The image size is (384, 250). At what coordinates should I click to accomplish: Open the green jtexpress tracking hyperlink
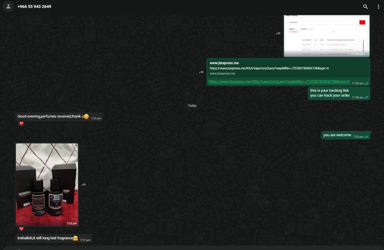click(279, 82)
